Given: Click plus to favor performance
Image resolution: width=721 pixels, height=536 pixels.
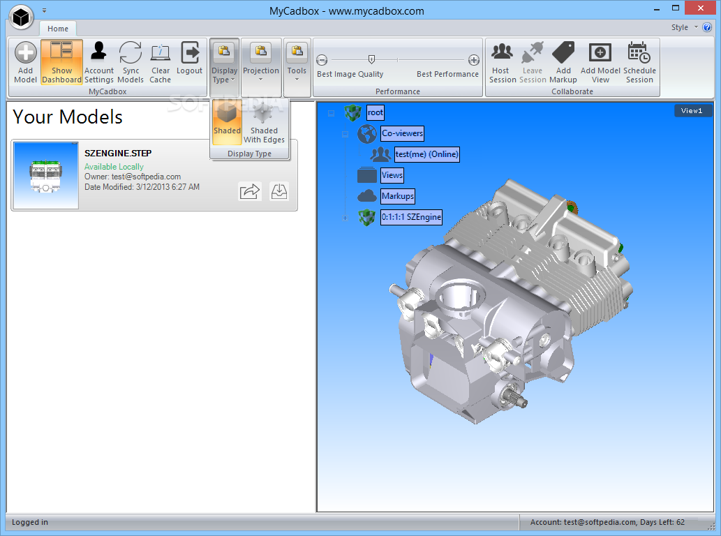Looking at the screenshot, I should 474,60.
